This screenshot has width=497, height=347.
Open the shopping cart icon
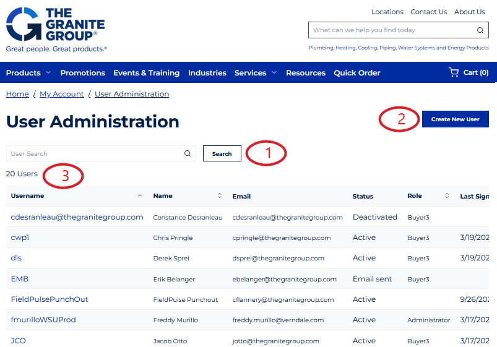pos(454,72)
